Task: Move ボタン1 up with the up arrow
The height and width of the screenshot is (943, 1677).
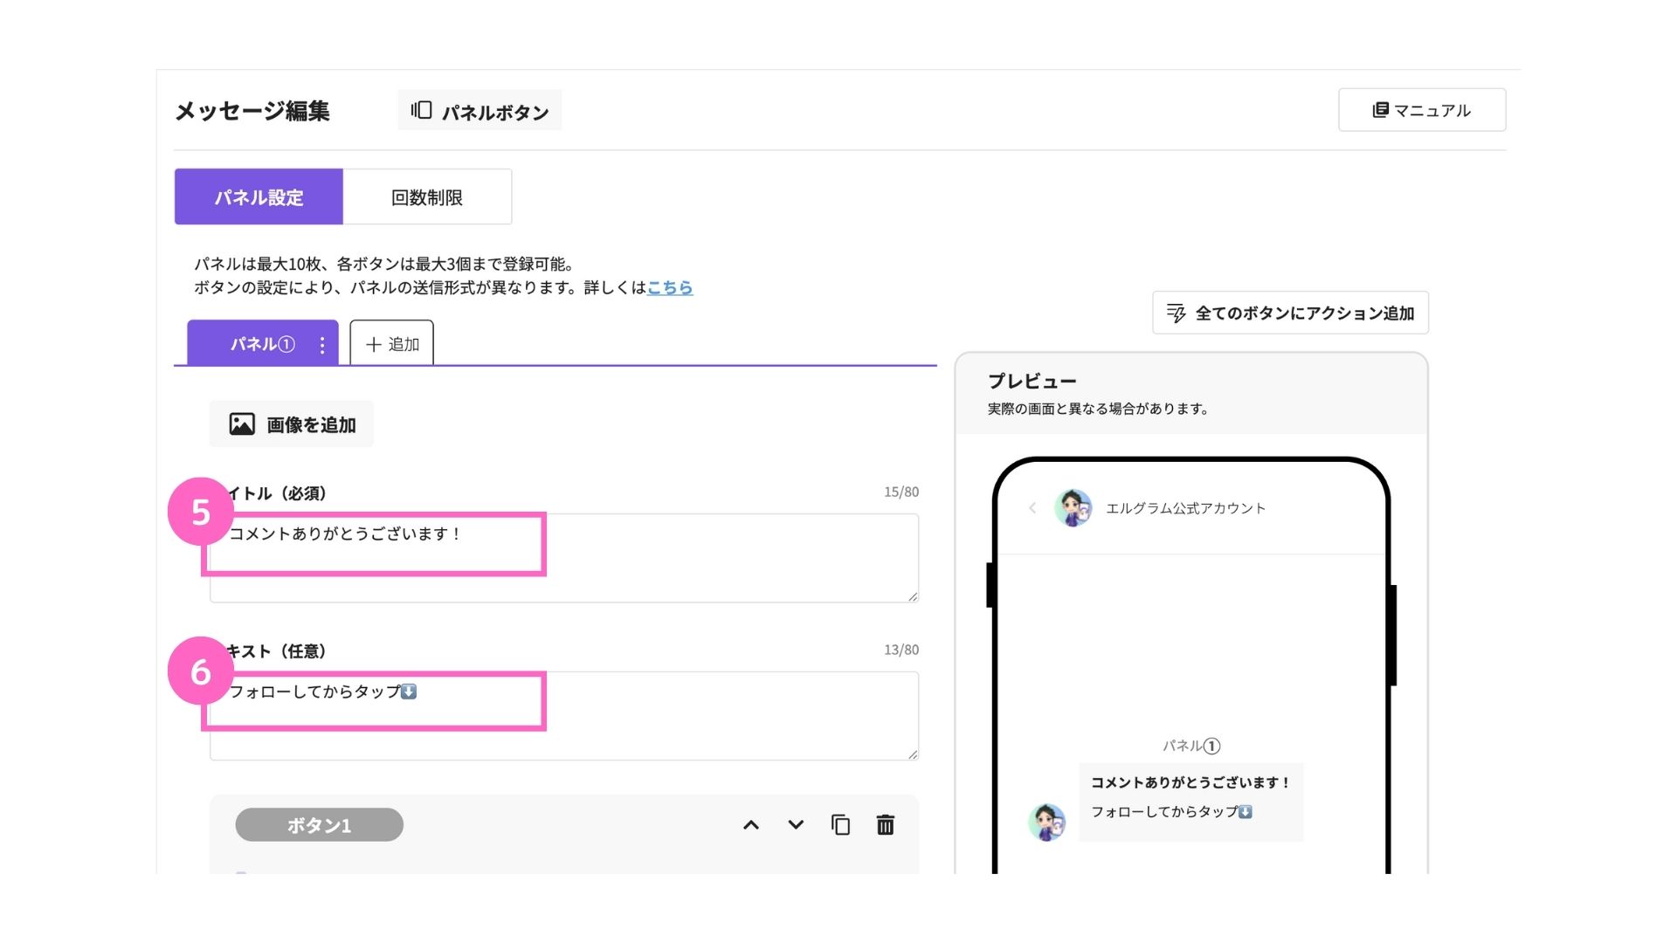Action: coord(751,825)
